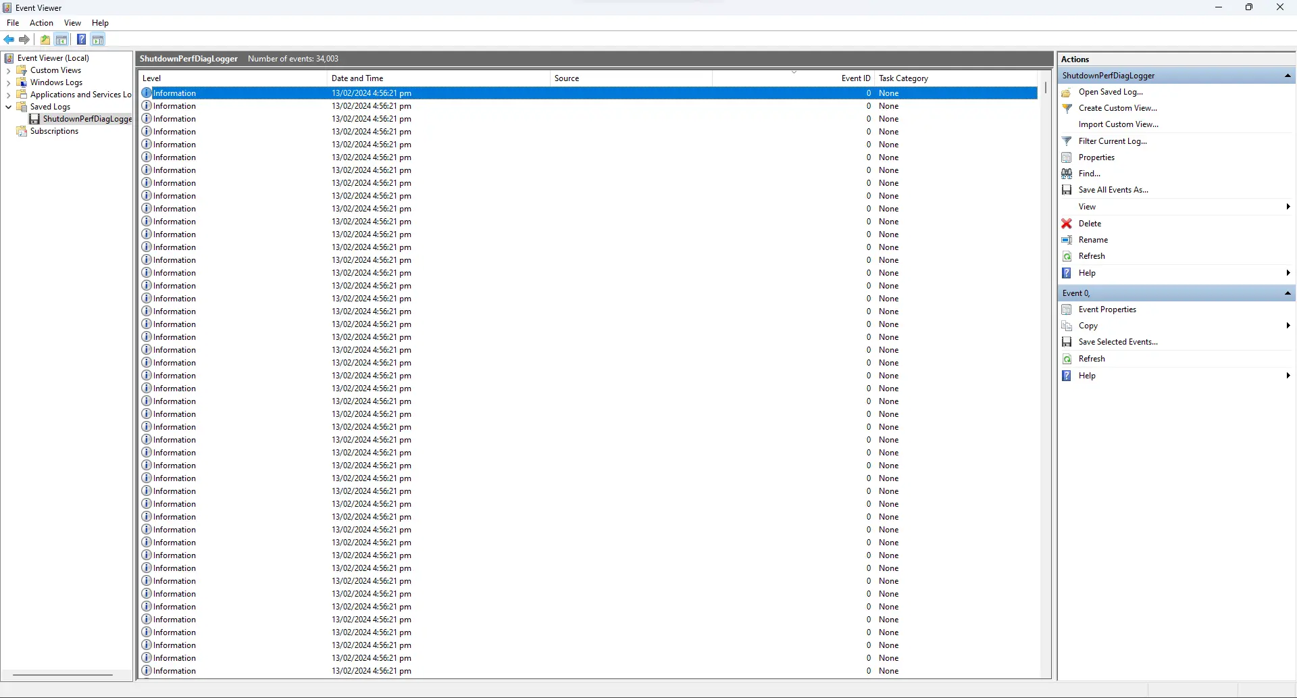Click the Filter Current Log funnel icon

1067,141
